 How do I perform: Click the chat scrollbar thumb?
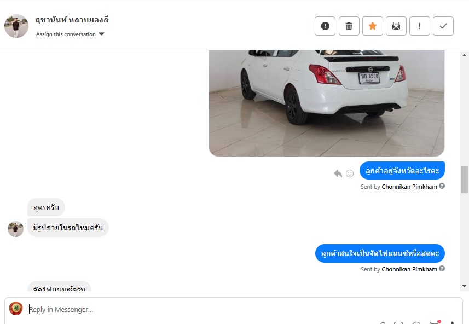(464, 180)
